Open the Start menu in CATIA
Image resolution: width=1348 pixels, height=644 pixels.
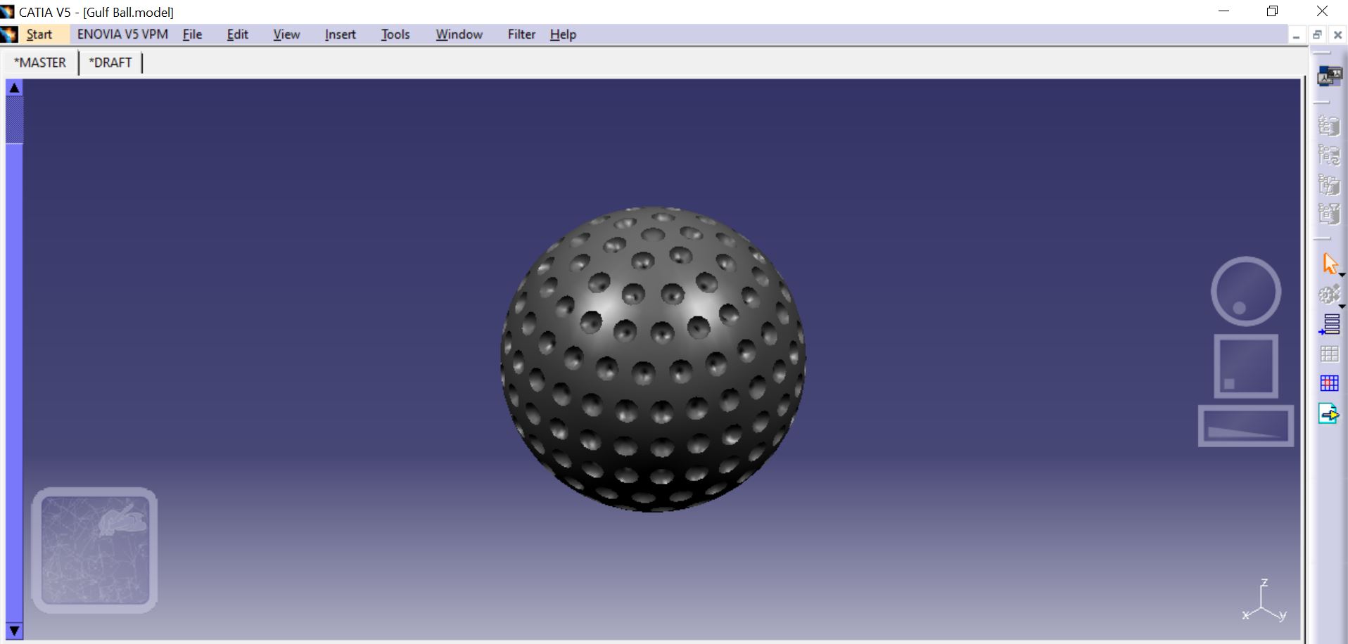(x=39, y=34)
